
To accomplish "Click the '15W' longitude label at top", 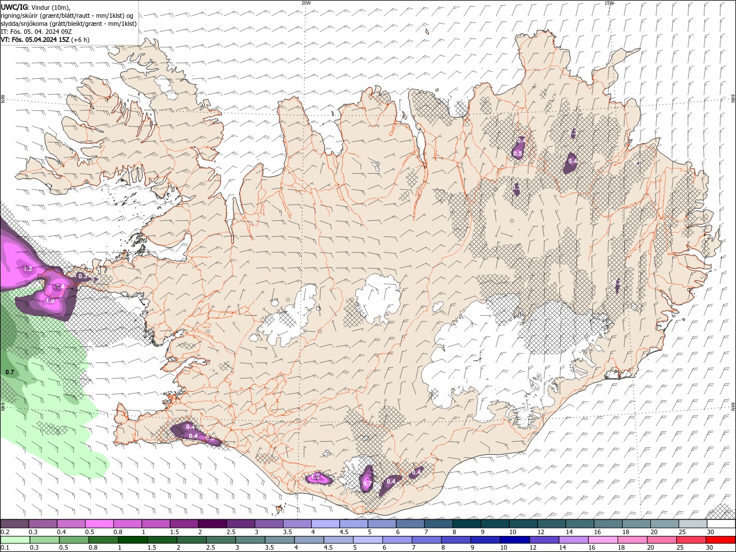I will 609,3.
